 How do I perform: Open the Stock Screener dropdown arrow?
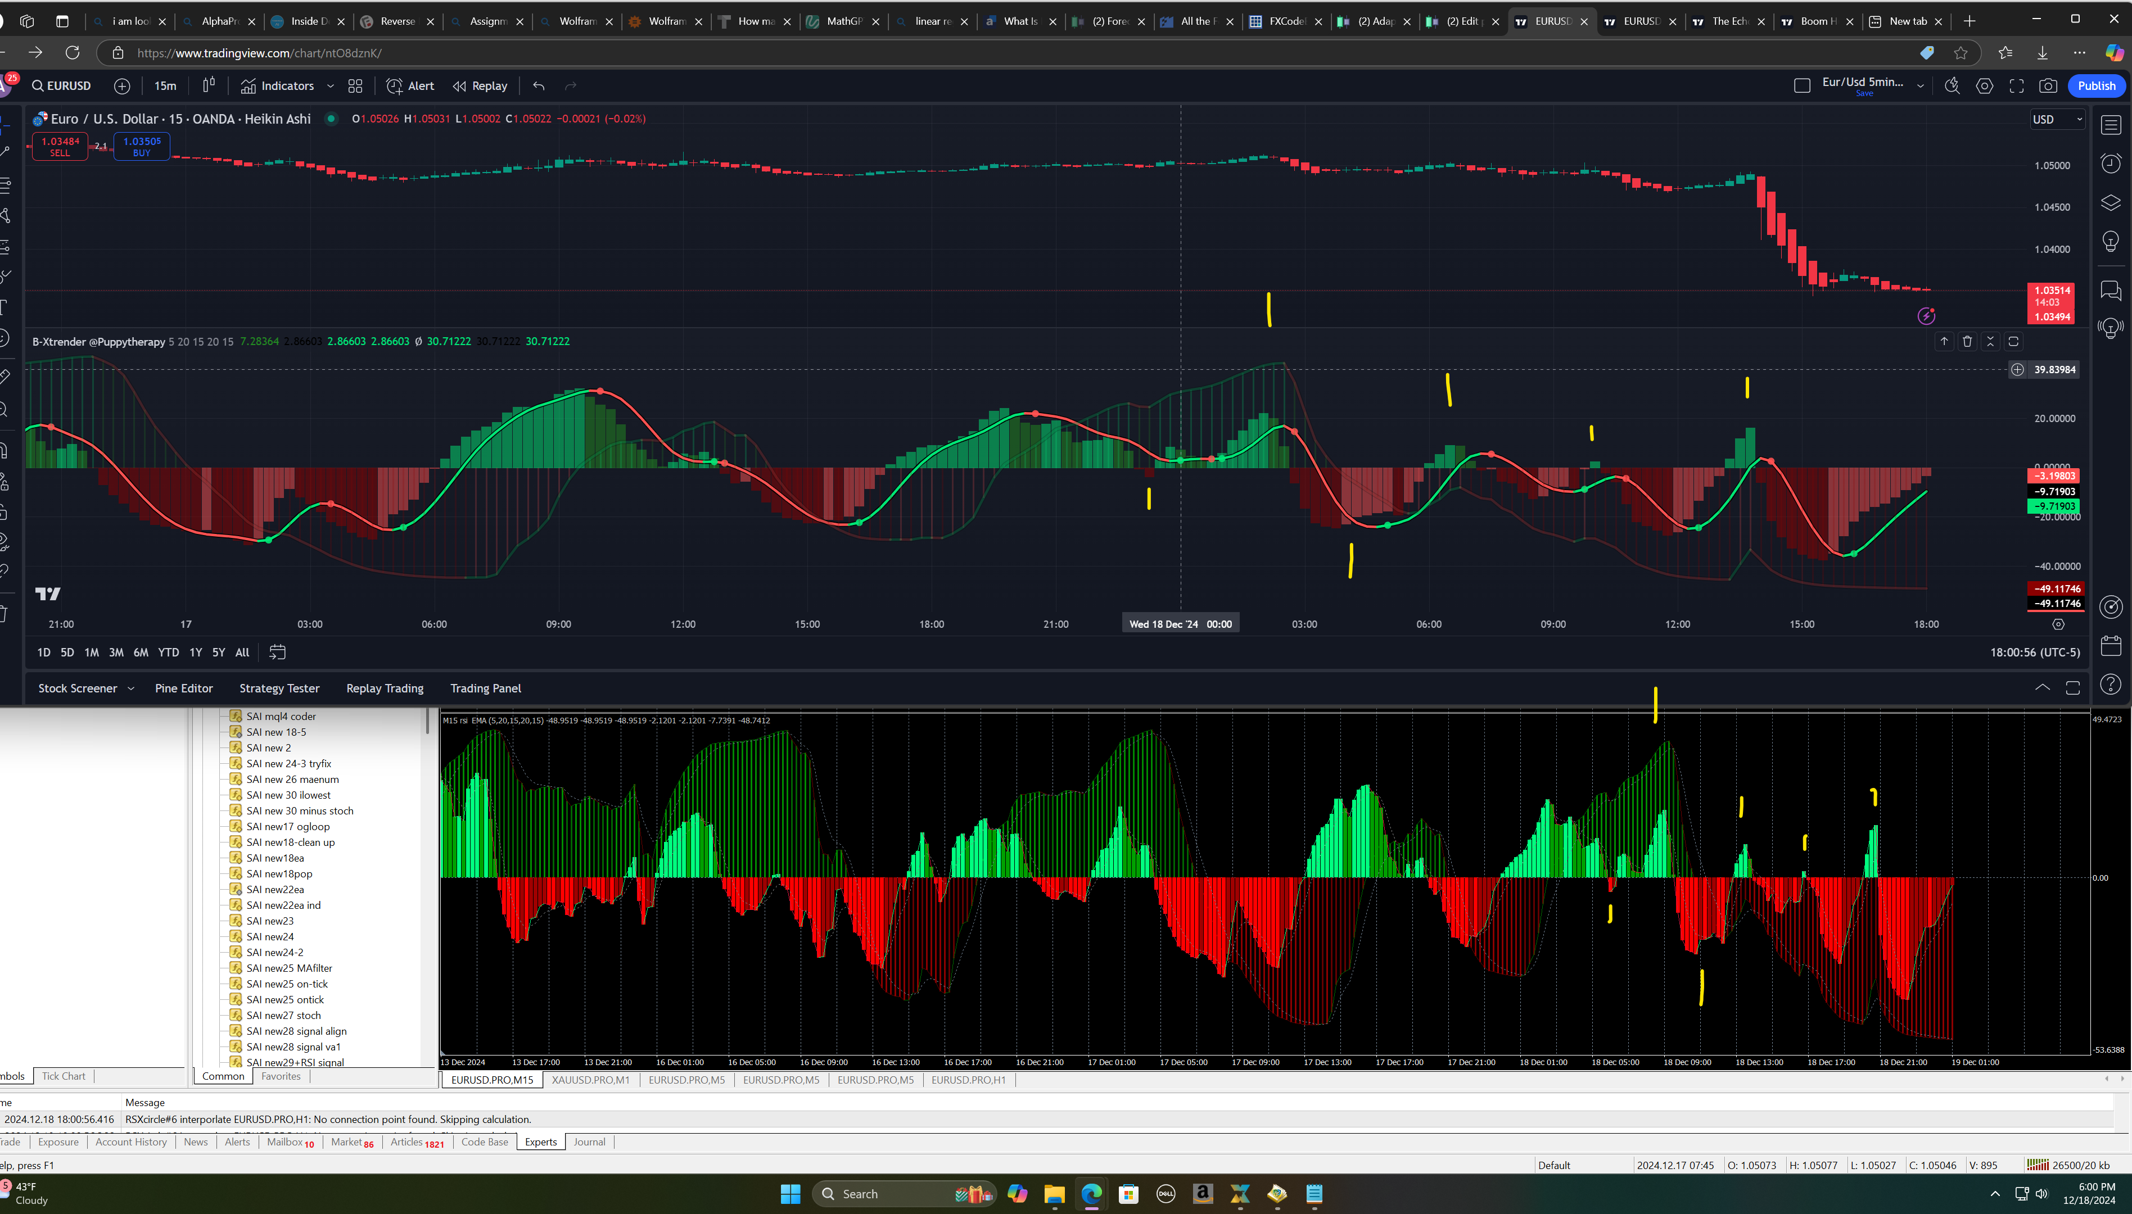click(x=131, y=688)
